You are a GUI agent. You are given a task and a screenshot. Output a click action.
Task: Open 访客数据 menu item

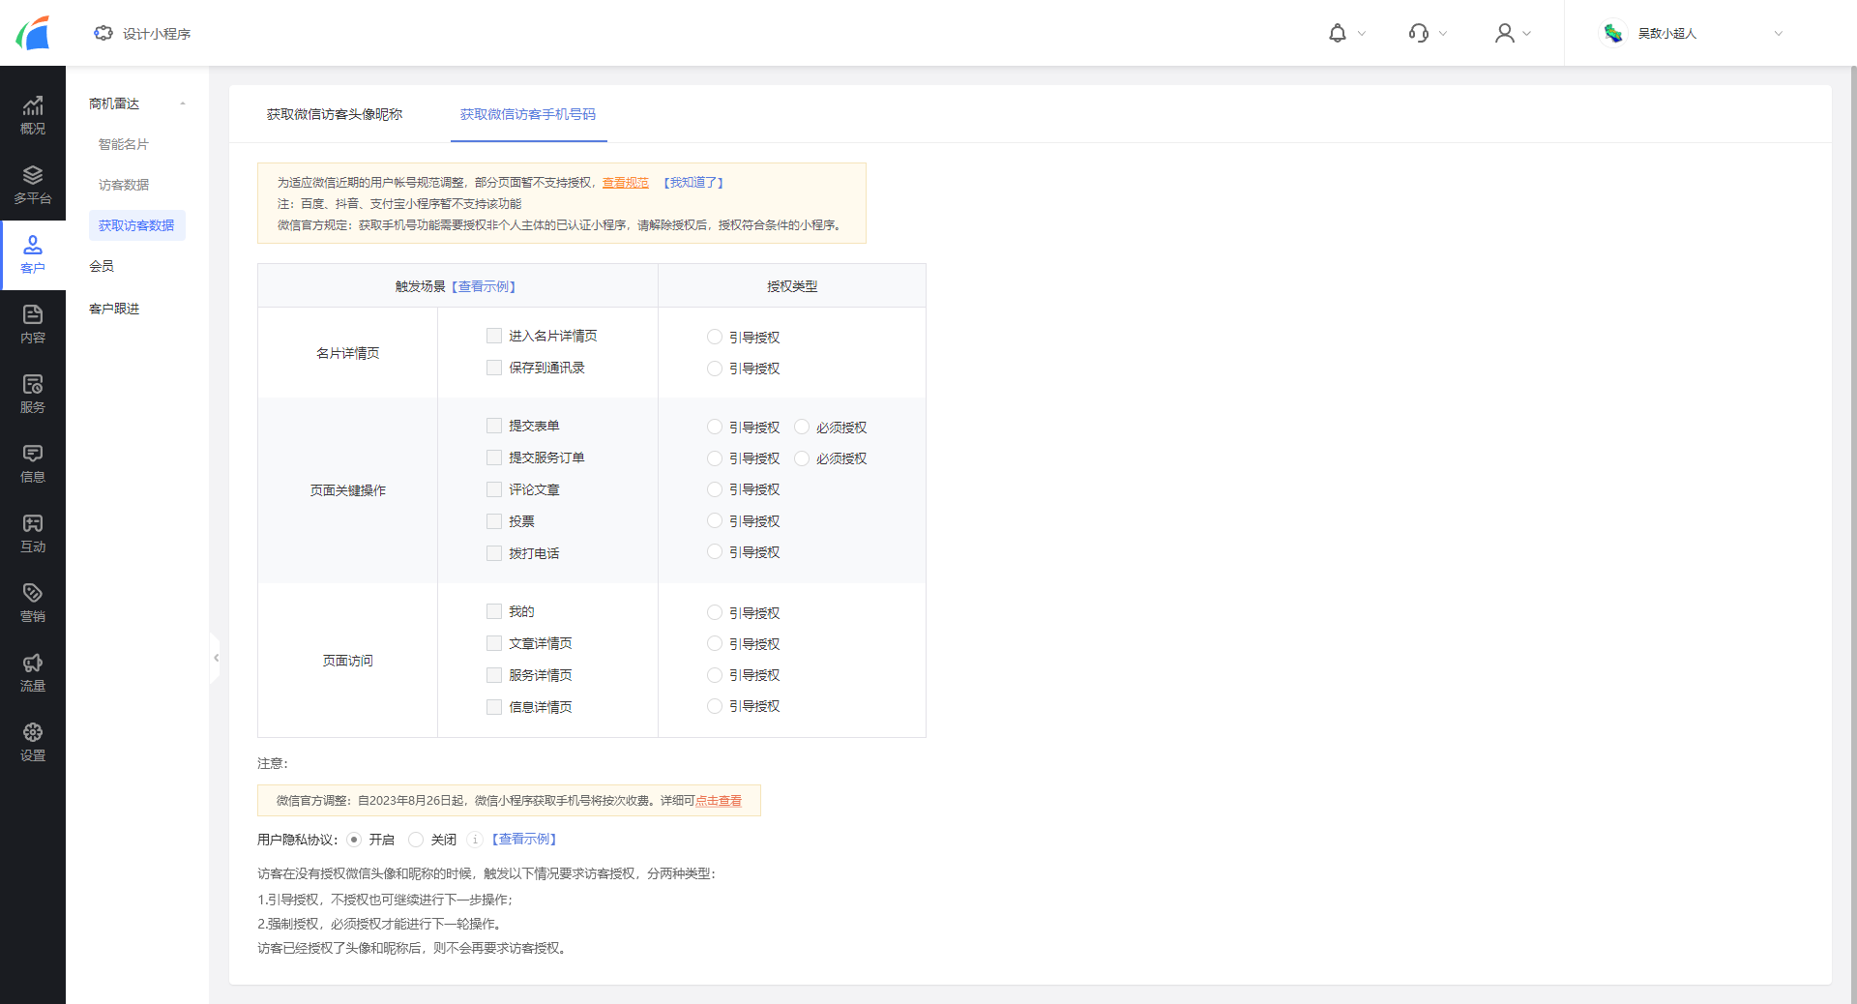pos(124,185)
